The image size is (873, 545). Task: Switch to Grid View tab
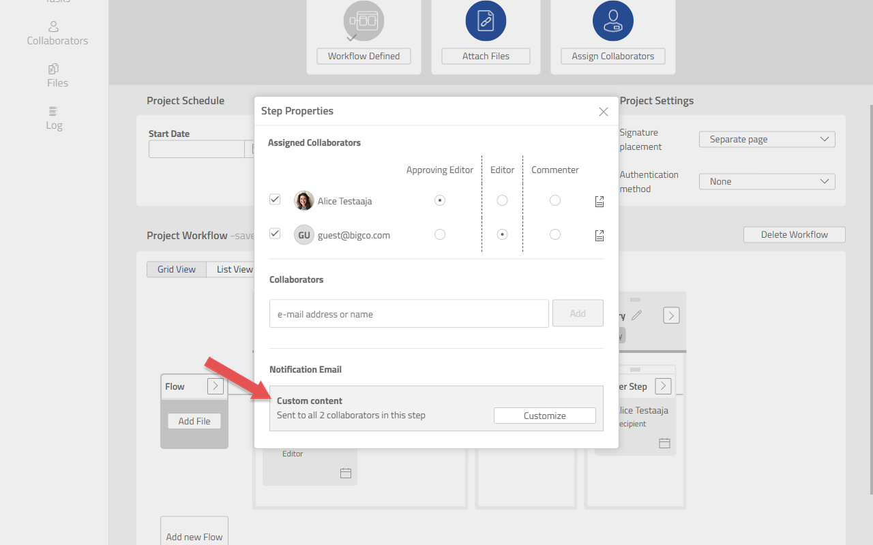click(177, 269)
